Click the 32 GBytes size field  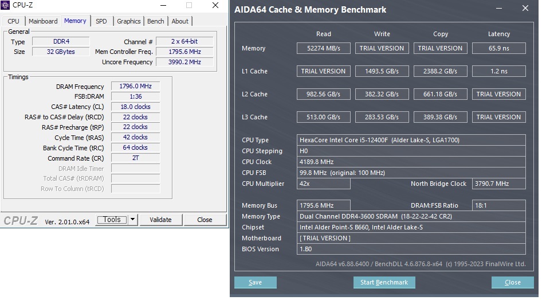61,52
